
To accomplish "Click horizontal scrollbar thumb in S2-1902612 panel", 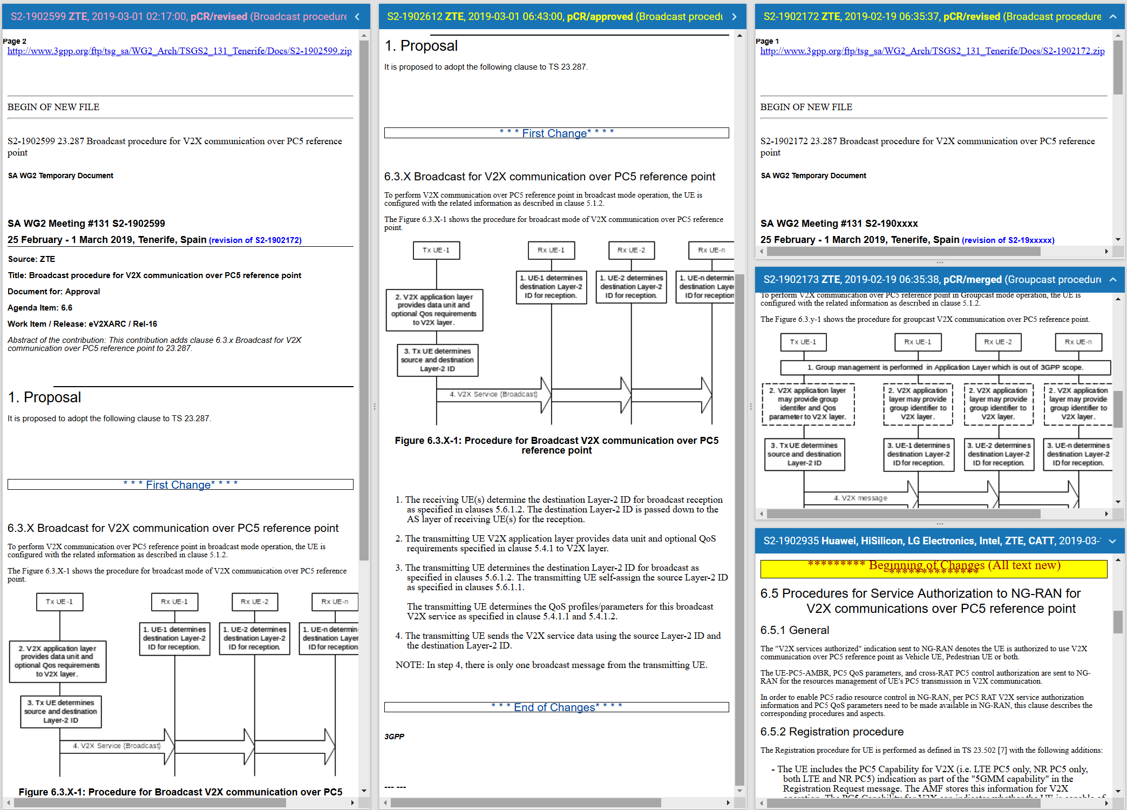I will click(x=526, y=803).
